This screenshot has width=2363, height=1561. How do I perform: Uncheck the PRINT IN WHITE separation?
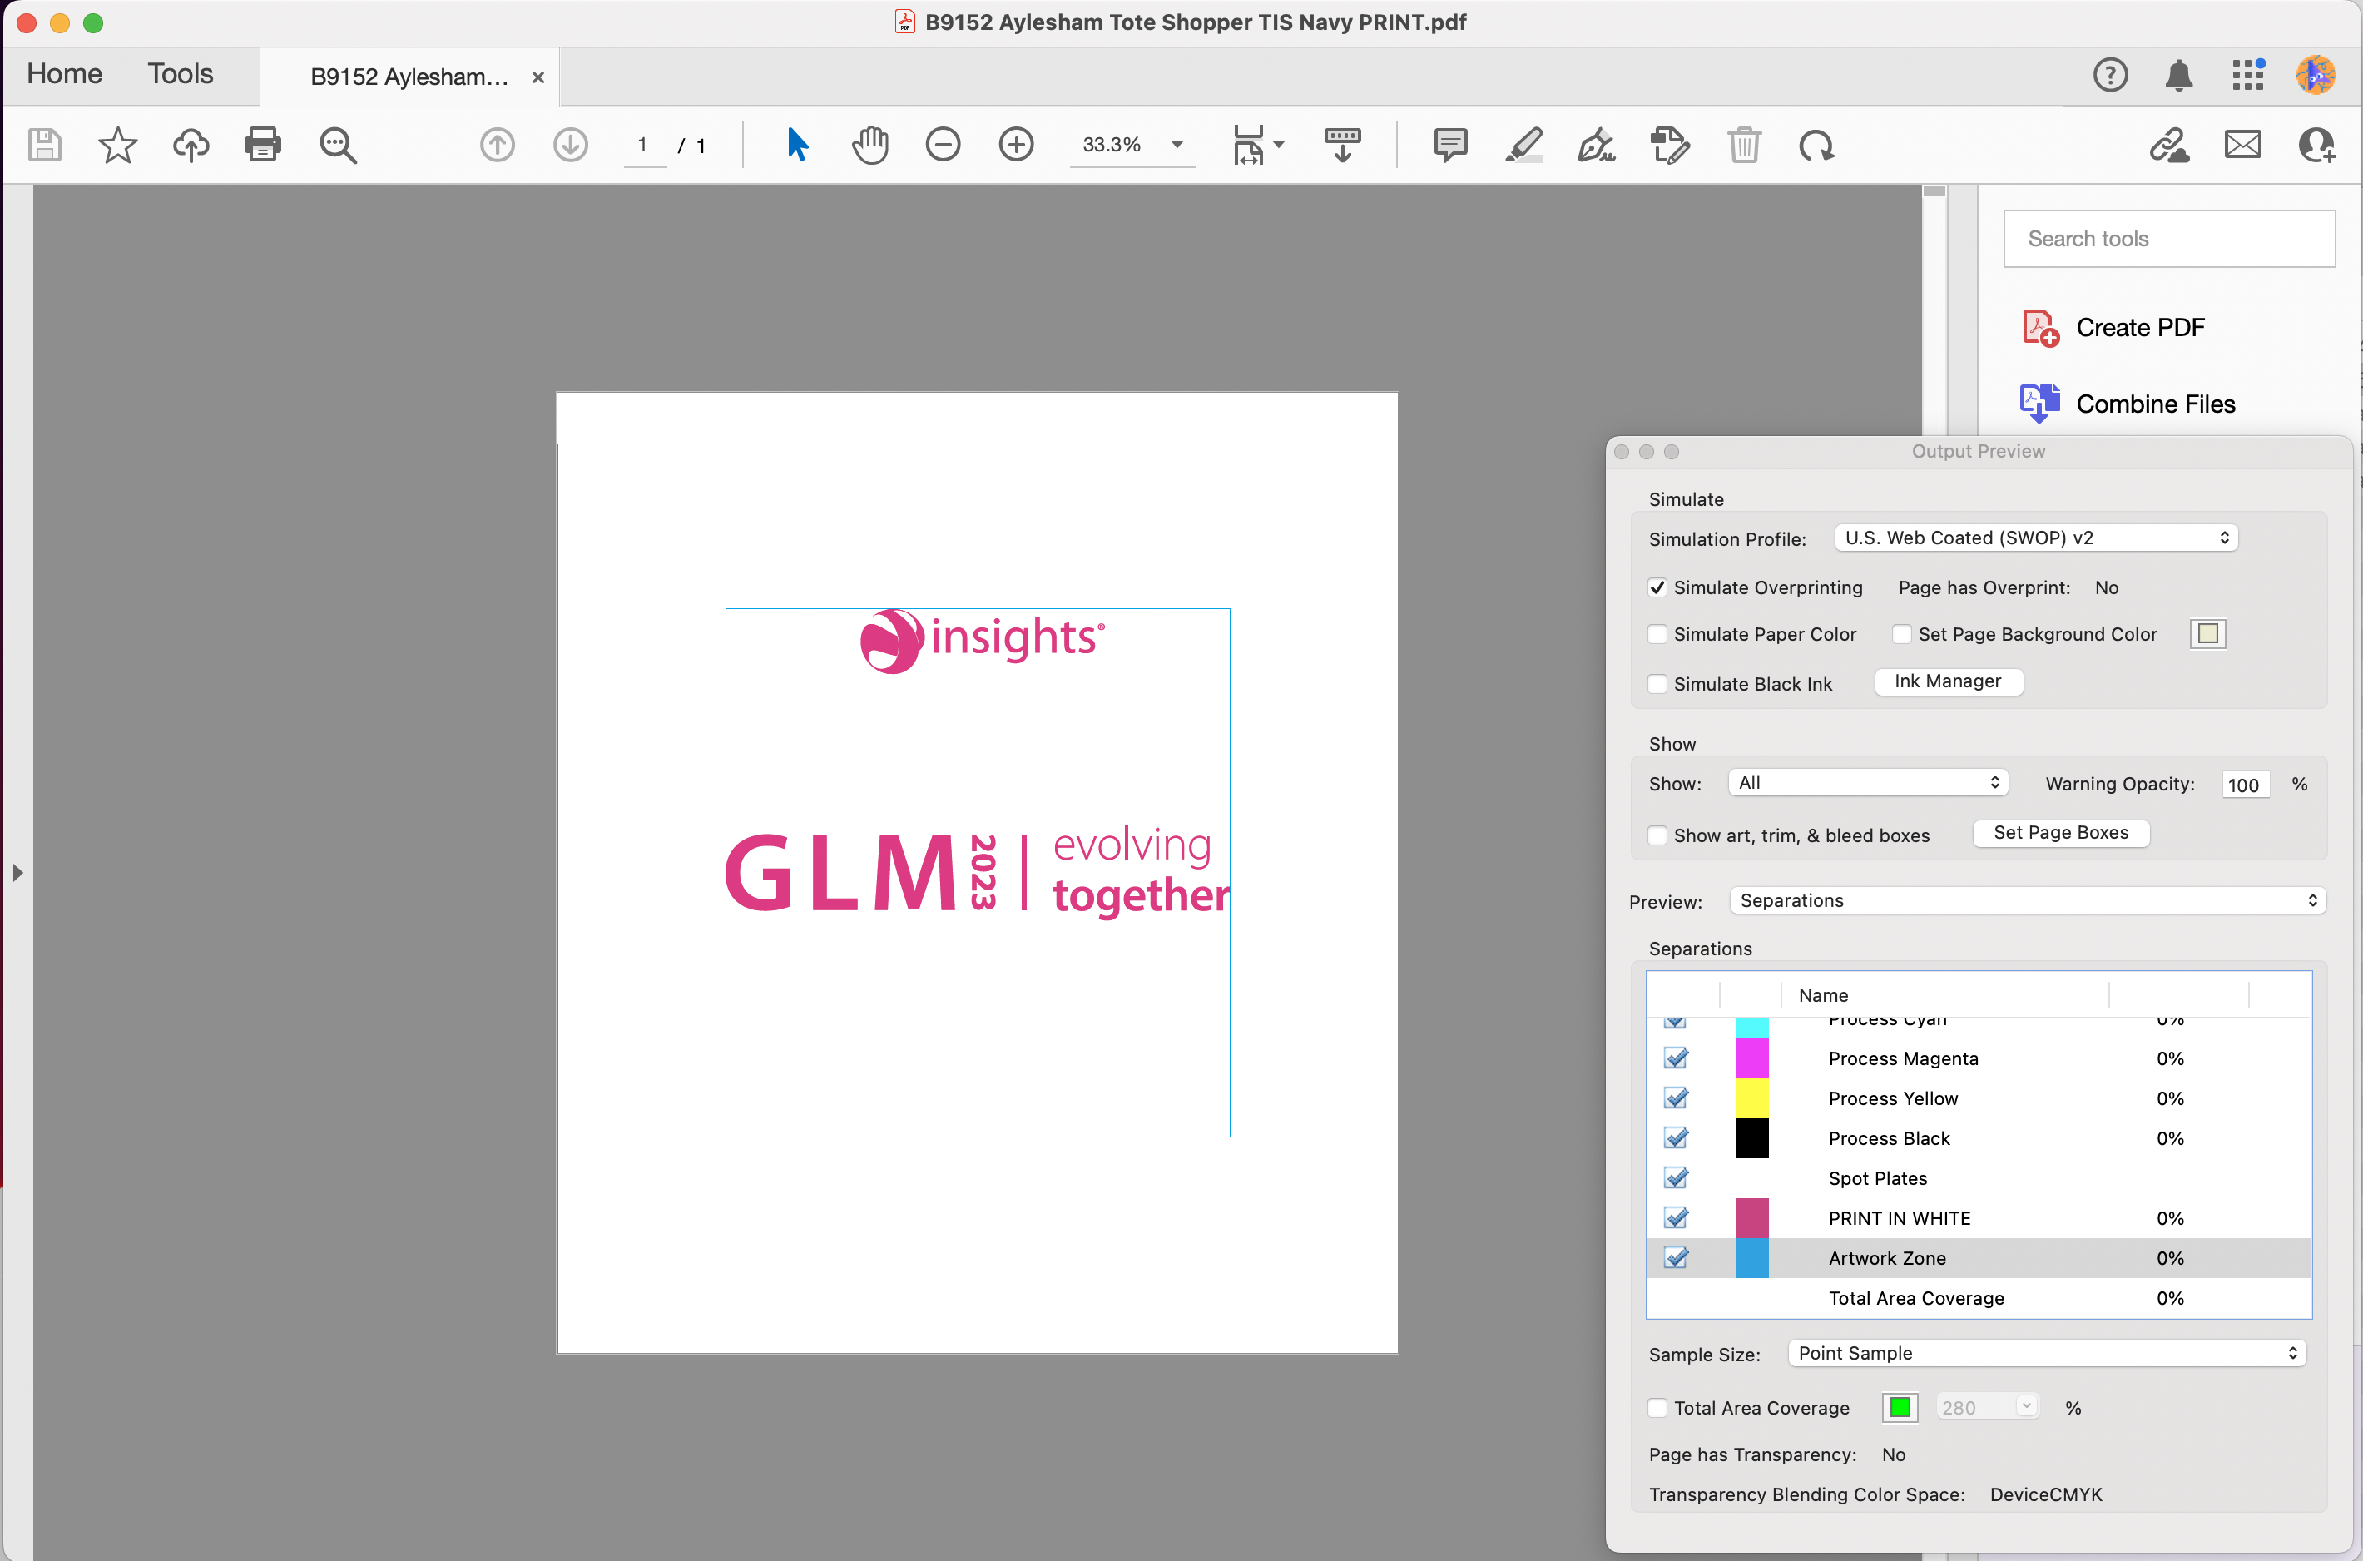[x=1677, y=1217]
